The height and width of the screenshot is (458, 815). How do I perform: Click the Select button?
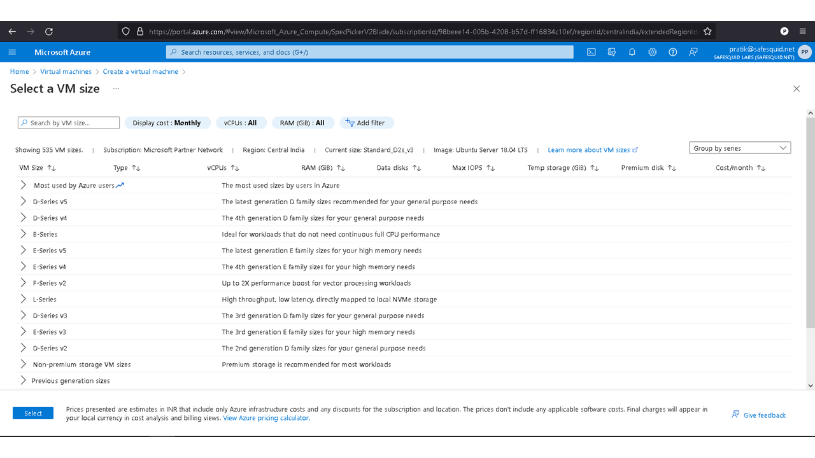pos(33,413)
